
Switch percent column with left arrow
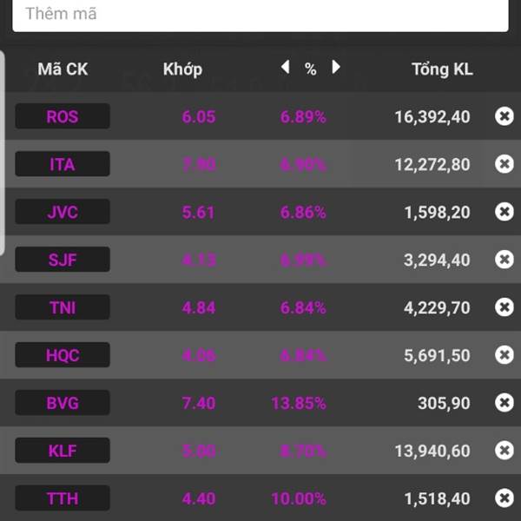click(285, 67)
